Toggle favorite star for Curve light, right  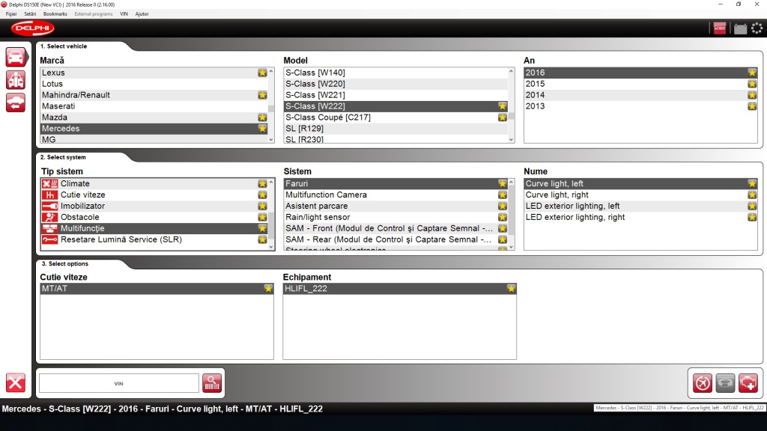click(x=752, y=195)
